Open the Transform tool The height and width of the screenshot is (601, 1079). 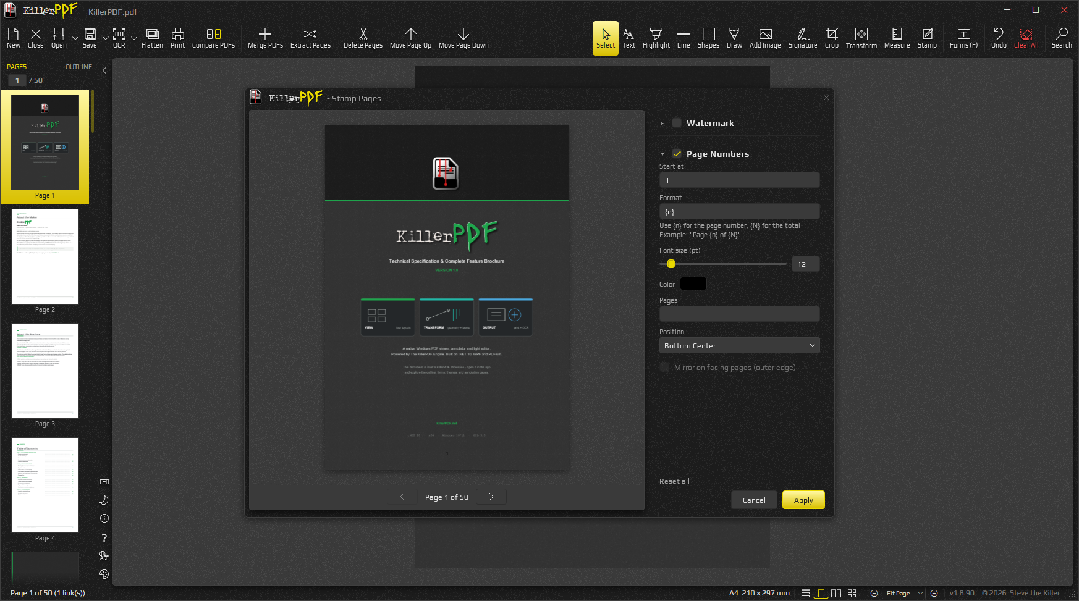pos(861,38)
